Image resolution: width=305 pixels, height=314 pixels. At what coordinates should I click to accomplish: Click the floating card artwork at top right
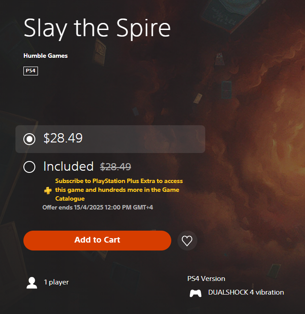233,14
